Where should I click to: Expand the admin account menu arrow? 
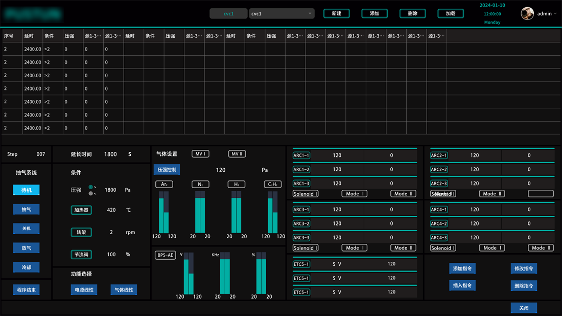pos(555,14)
